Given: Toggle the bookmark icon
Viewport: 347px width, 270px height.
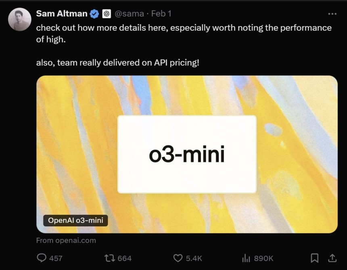Looking at the screenshot, I should tap(315, 258).
